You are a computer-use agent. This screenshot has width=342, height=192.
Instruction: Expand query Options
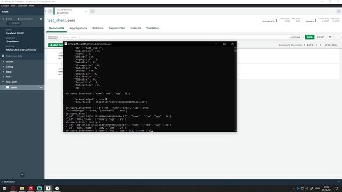(294, 37)
